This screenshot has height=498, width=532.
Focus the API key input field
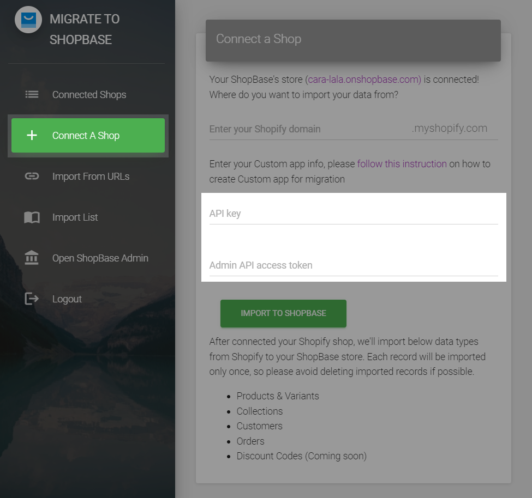coord(354,214)
